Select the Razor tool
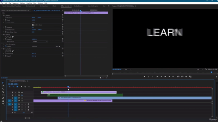Viewport: 218px width, 122px height. [3, 92]
